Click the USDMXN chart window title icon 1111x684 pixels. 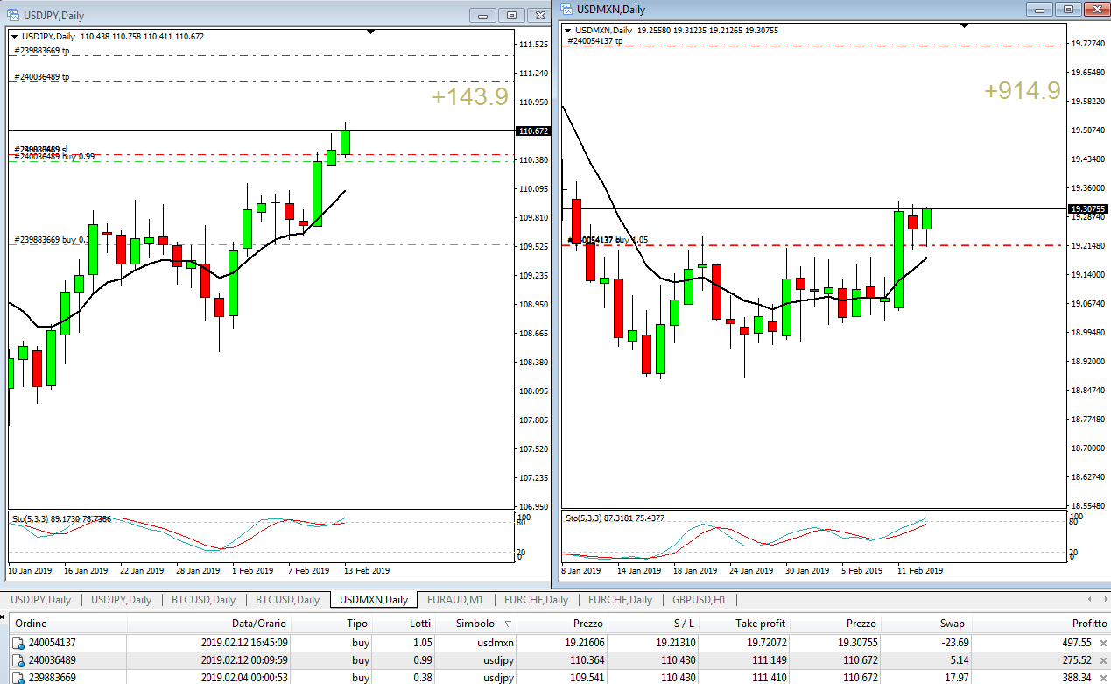pos(566,9)
